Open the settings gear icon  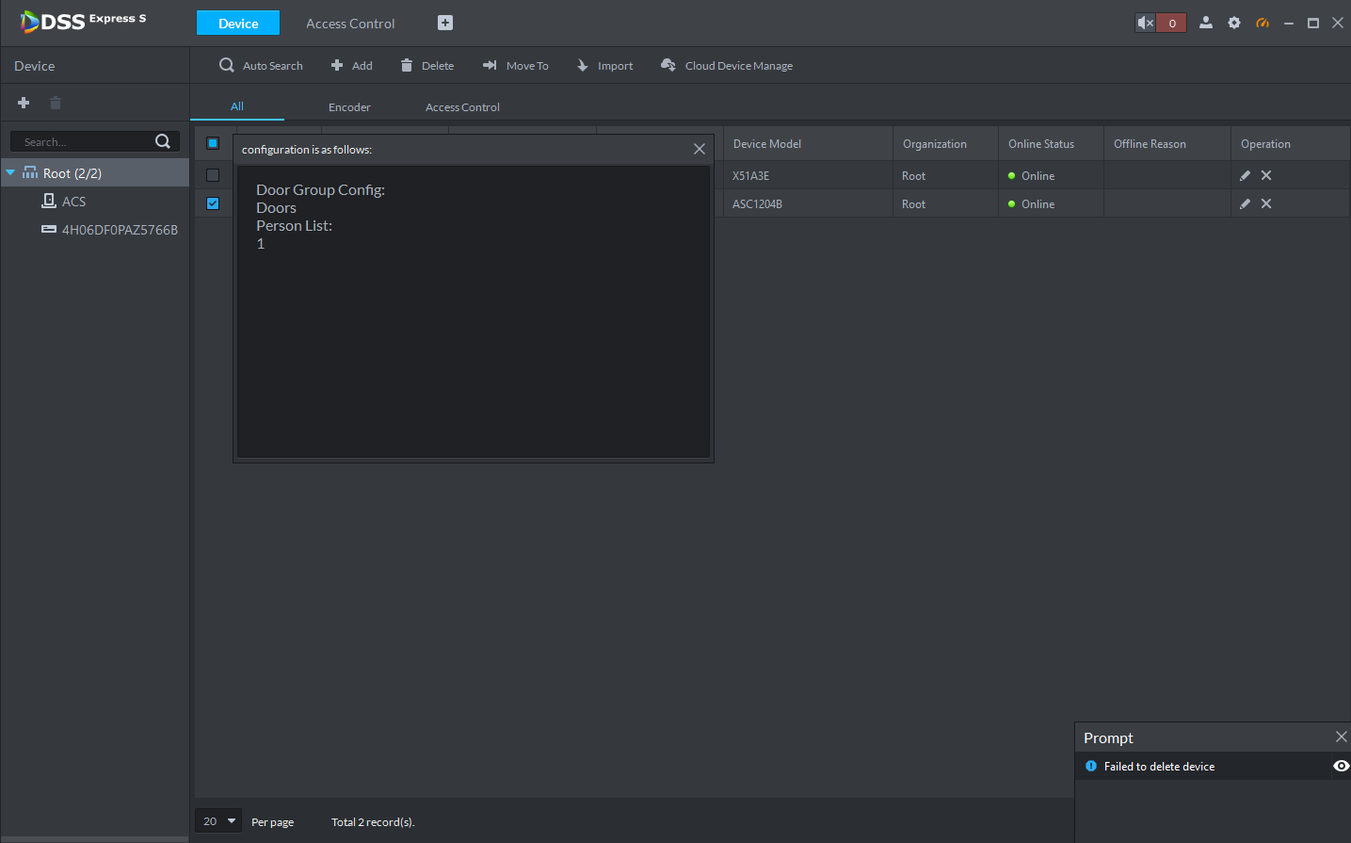[x=1234, y=23]
